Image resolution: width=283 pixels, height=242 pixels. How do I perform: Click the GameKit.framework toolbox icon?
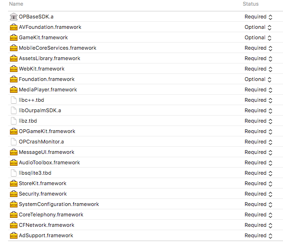14,37
